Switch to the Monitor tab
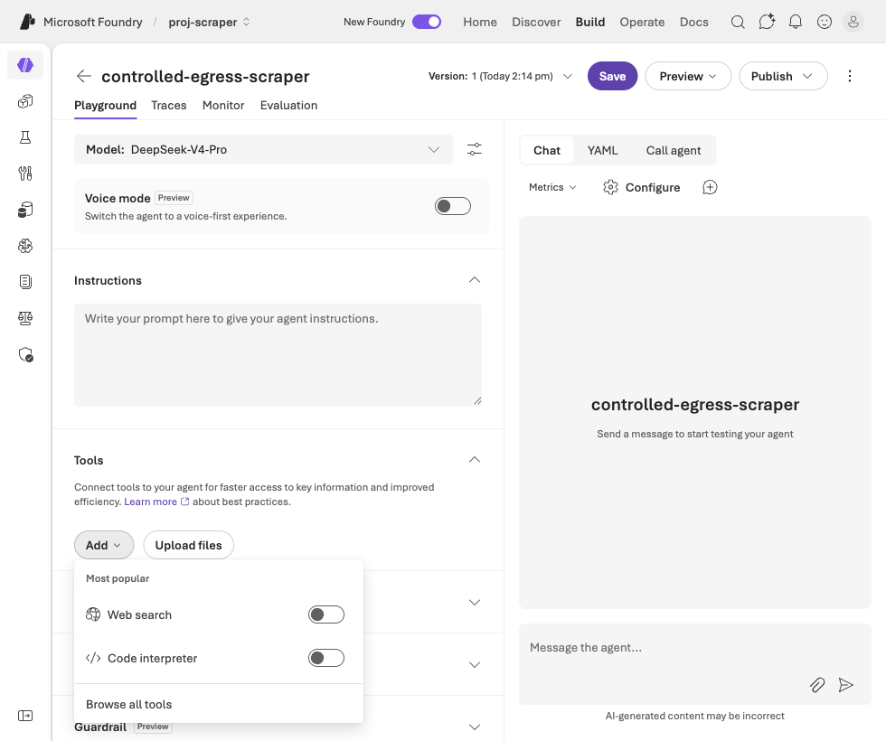Screen dimensions: 886x741 pyautogui.click(x=223, y=106)
